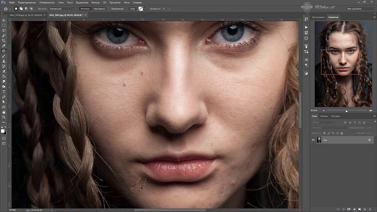
Task: Select the Clone Stamp tool
Action: 4,61
